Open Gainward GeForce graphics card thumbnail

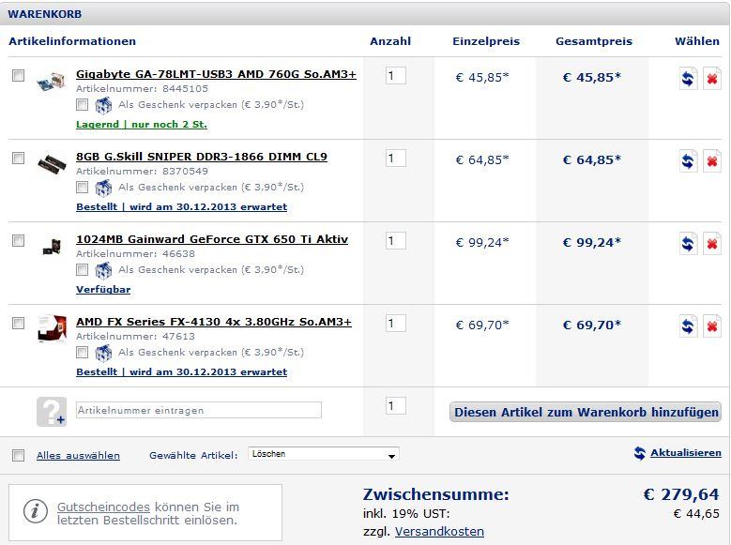coord(52,246)
